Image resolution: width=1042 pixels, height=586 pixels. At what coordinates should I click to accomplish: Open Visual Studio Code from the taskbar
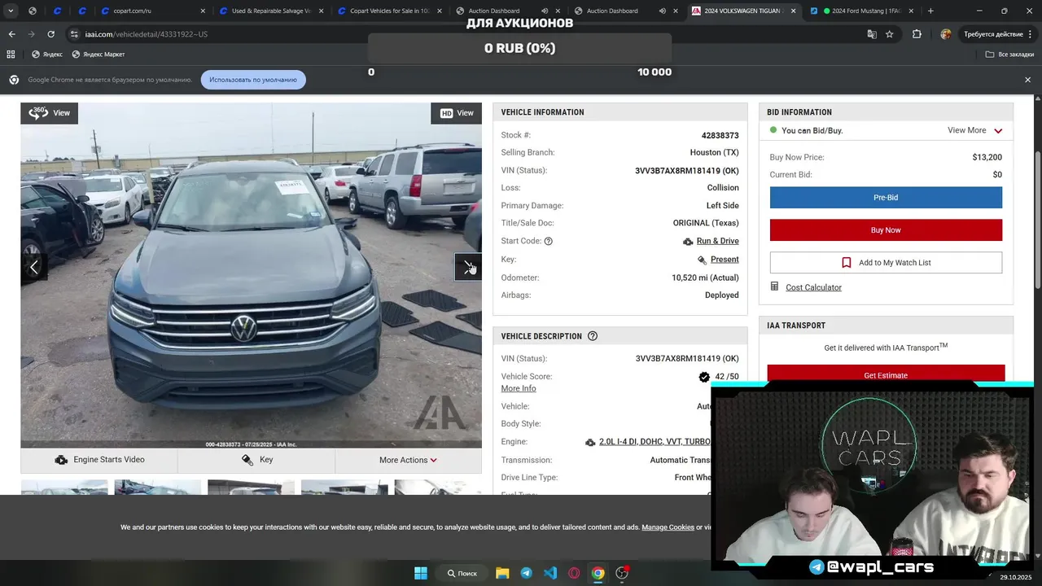click(550, 573)
